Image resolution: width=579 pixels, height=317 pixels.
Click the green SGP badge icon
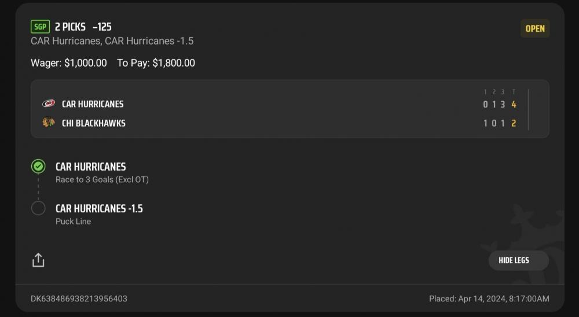[x=40, y=27]
